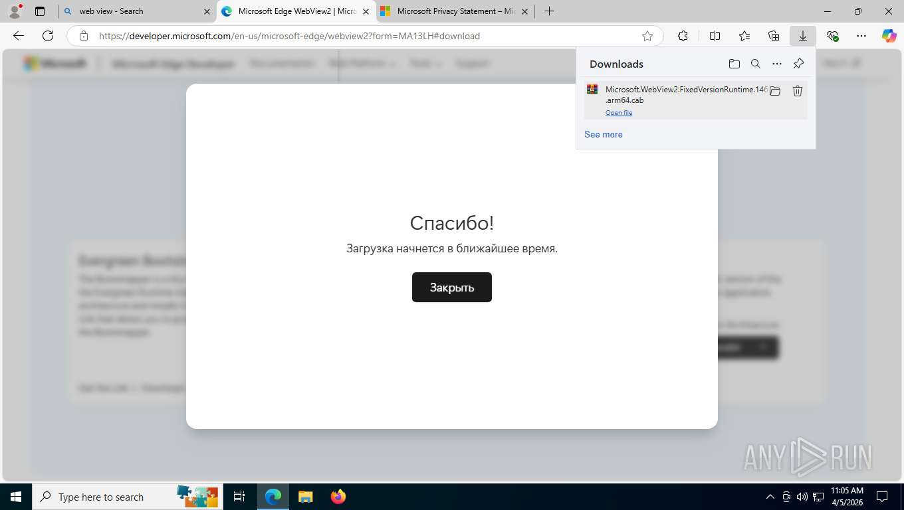
Task: Click the taskbar search box
Action: point(128,497)
